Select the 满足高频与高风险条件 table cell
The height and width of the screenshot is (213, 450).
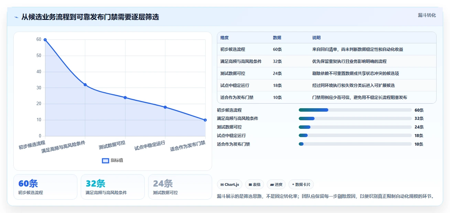tap(241, 61)
